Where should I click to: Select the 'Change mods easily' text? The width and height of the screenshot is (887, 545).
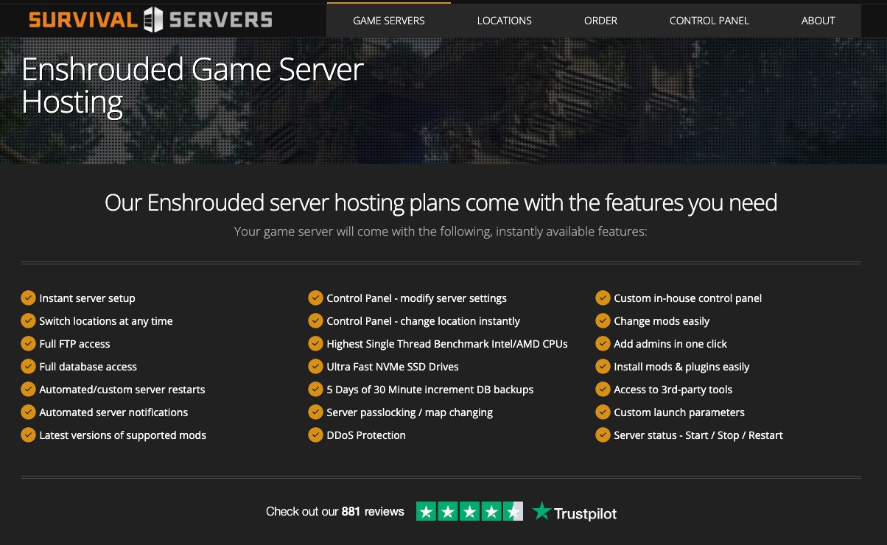coord(662,321)
